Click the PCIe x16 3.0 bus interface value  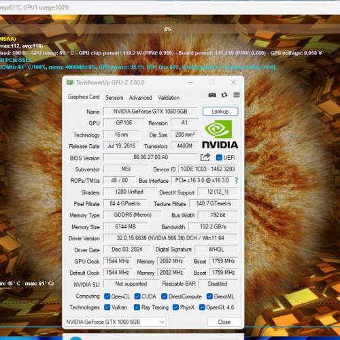202,180
